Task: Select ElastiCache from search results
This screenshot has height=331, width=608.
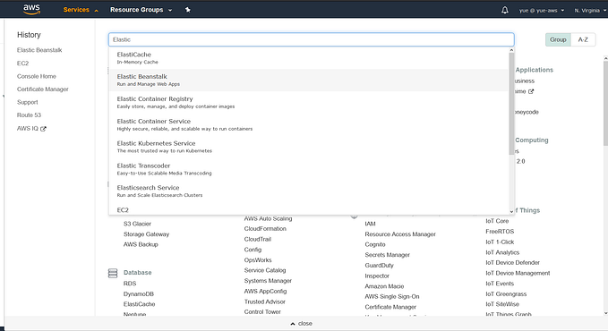Action: pyautogui.click(x=308, y=58)
